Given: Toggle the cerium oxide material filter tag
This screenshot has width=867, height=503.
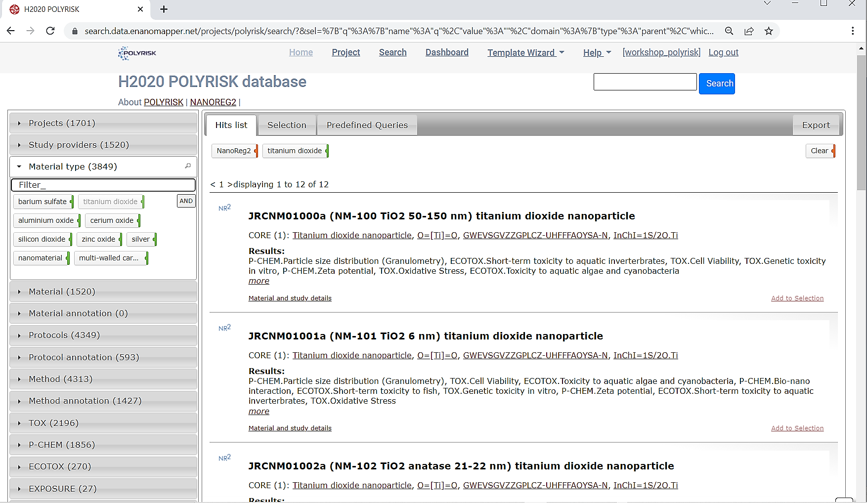Looking at the screenshot, I should pyautogui.click(x=112, y=220).
